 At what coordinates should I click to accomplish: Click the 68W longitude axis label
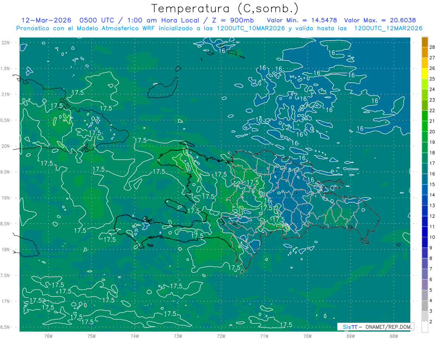pos(393,336)
